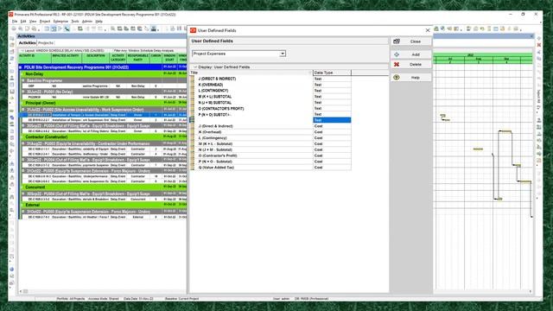
Task: Select the O (CONTRACTOR'S PROFIT) row
Action: [270, 109]
